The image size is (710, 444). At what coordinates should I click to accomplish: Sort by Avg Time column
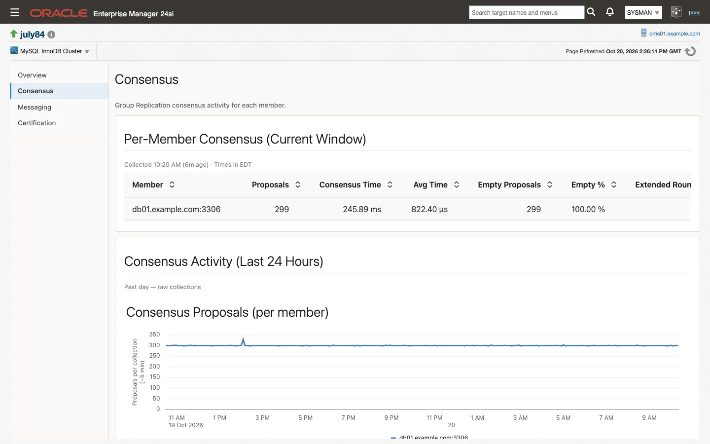[x=457, y=185]
